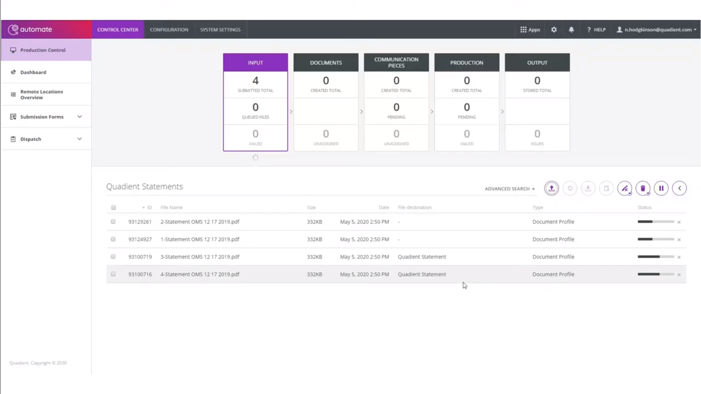Click the HELP link
The height and width of the screenshot is (394, 701).
click(x=599, y=30)
